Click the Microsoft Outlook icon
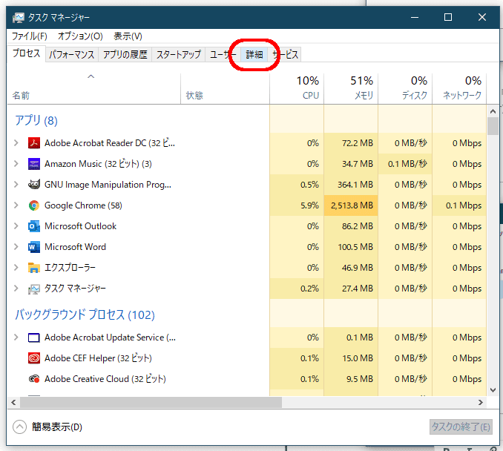 click(x=34, y=226)
